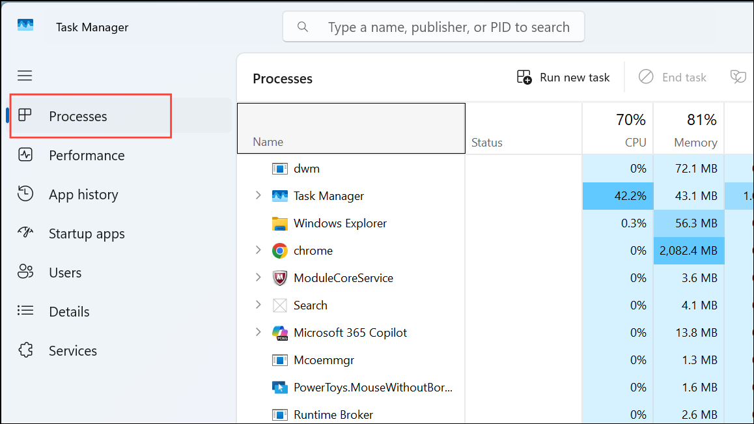Image resolution: width=754 pixels, height=424 pixels.
Task: Open the hamburger navigation menu
Action: tap(25, 76)
